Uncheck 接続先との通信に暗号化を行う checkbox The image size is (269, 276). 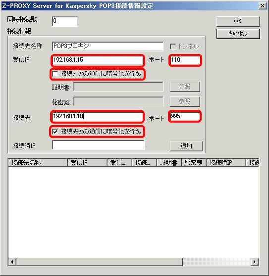[x=55, y=132]
